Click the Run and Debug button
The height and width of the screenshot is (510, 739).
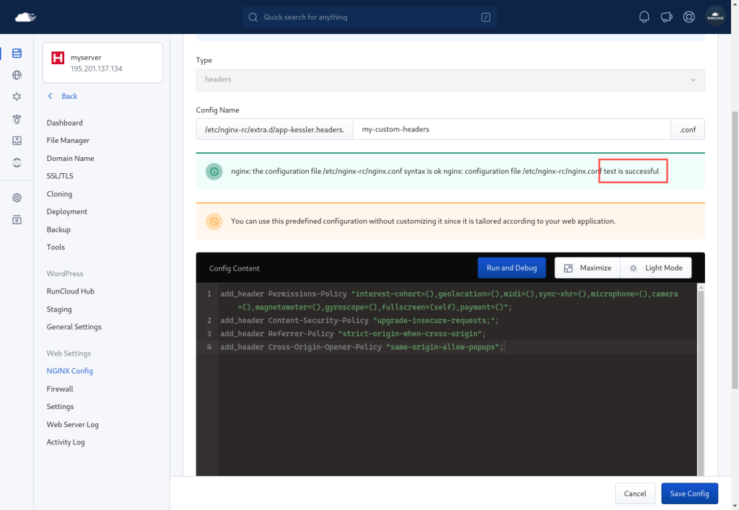(511, 268)
